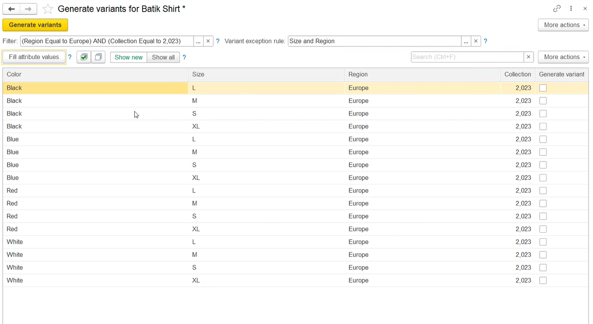Sort by the Size column header

click(x=266, y=75)
